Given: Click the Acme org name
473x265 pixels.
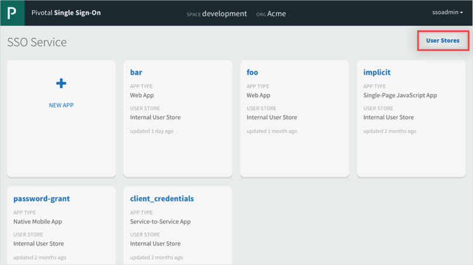Looking at the screenshot, I should tap(277, 13).
